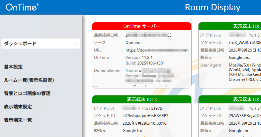Click the blurred https URL value

157,50
